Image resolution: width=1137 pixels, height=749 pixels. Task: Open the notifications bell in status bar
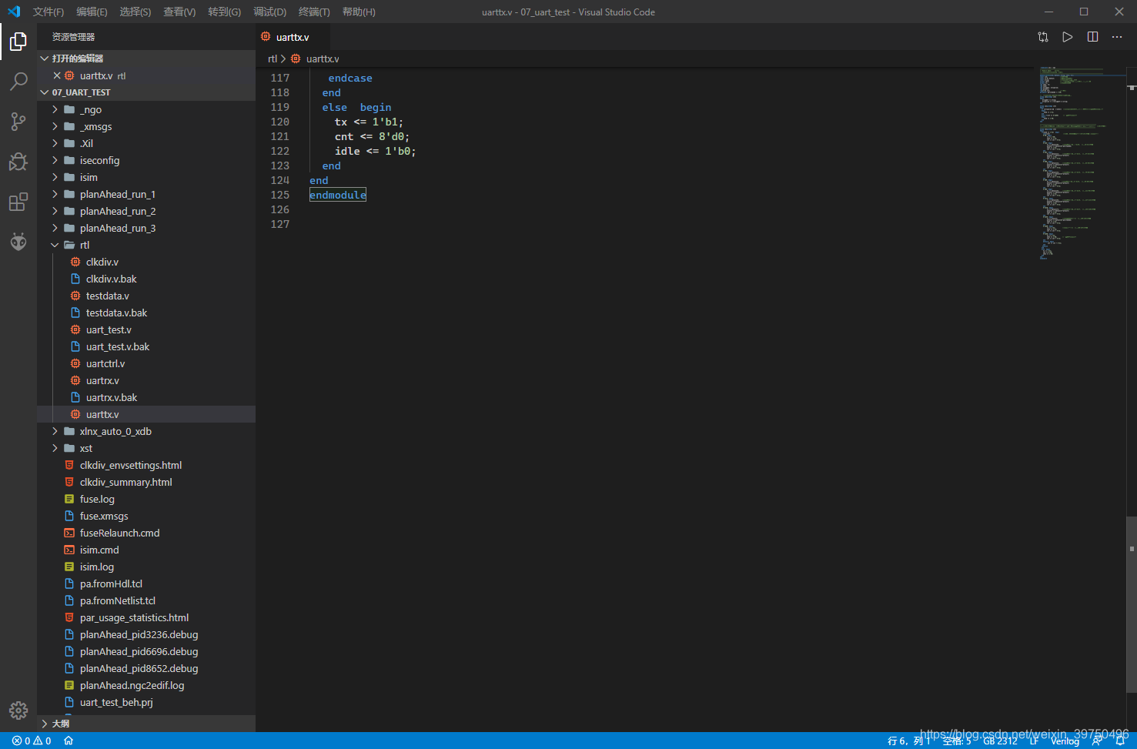1120,741
